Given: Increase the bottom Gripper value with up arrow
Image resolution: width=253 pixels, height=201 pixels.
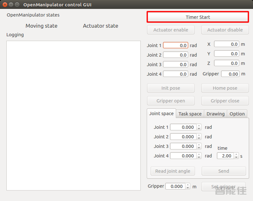Looking at the screenshot, I should 188,185.
